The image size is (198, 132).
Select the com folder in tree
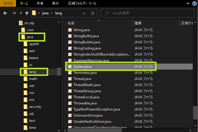(30, 30)
